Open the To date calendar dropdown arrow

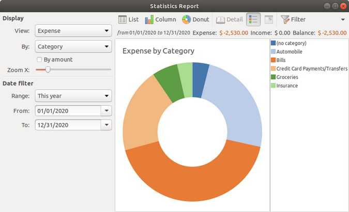click(106, 125)
